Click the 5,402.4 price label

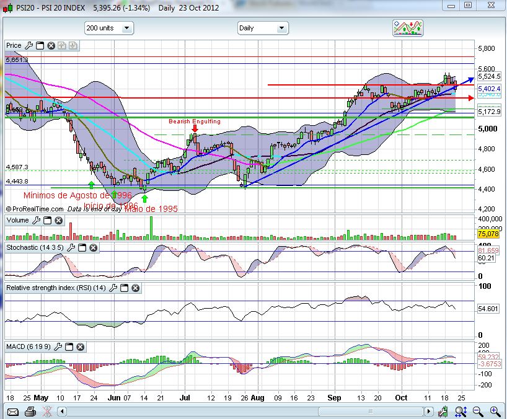tap(489, 89)
